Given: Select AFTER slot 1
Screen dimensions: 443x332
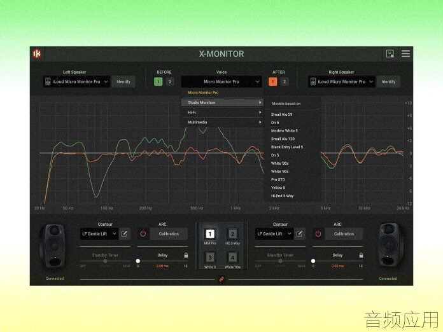Looking at the screenshot, I should click(x=272, y=81).
